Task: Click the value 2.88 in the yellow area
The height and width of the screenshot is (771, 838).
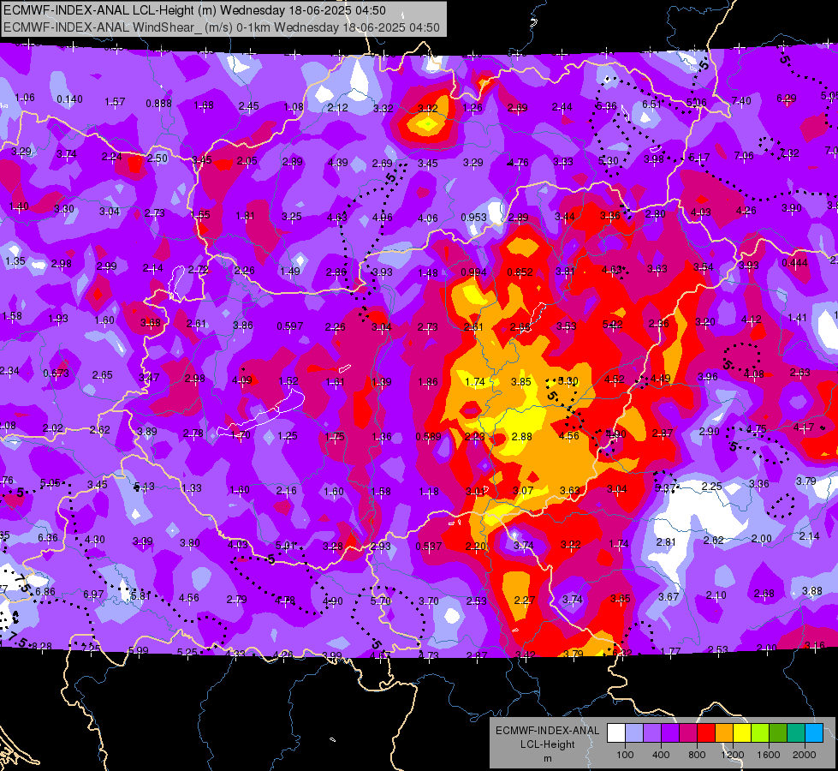Action: tap(521, 437)
